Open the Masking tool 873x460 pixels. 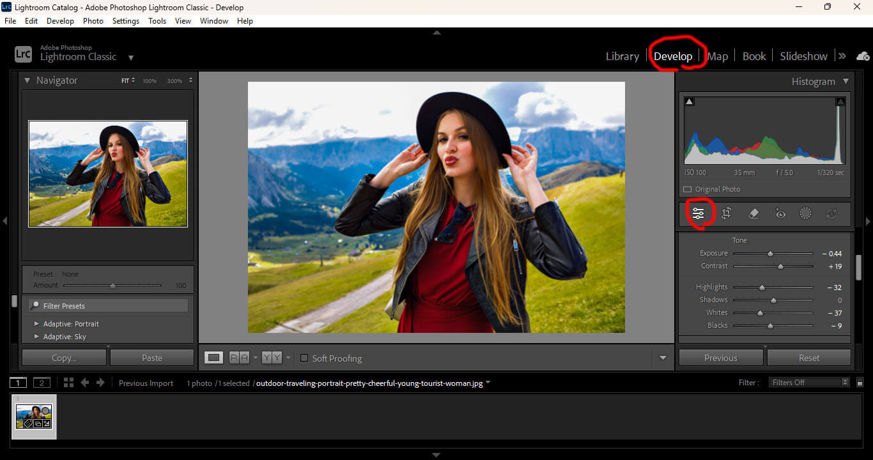(x=805, y=213)
